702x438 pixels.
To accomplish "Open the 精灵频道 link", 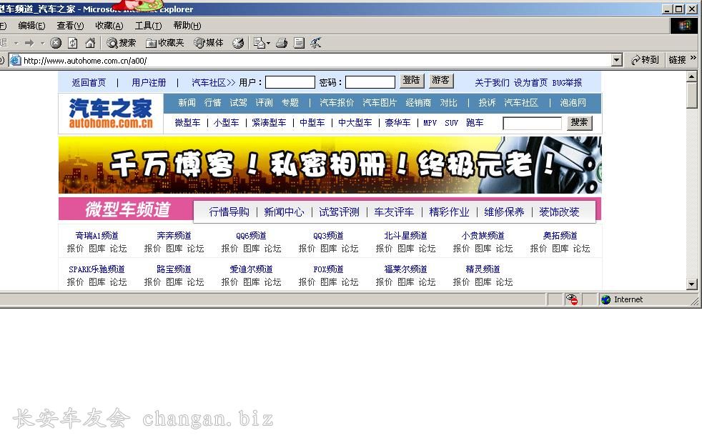I will [483, 269].
